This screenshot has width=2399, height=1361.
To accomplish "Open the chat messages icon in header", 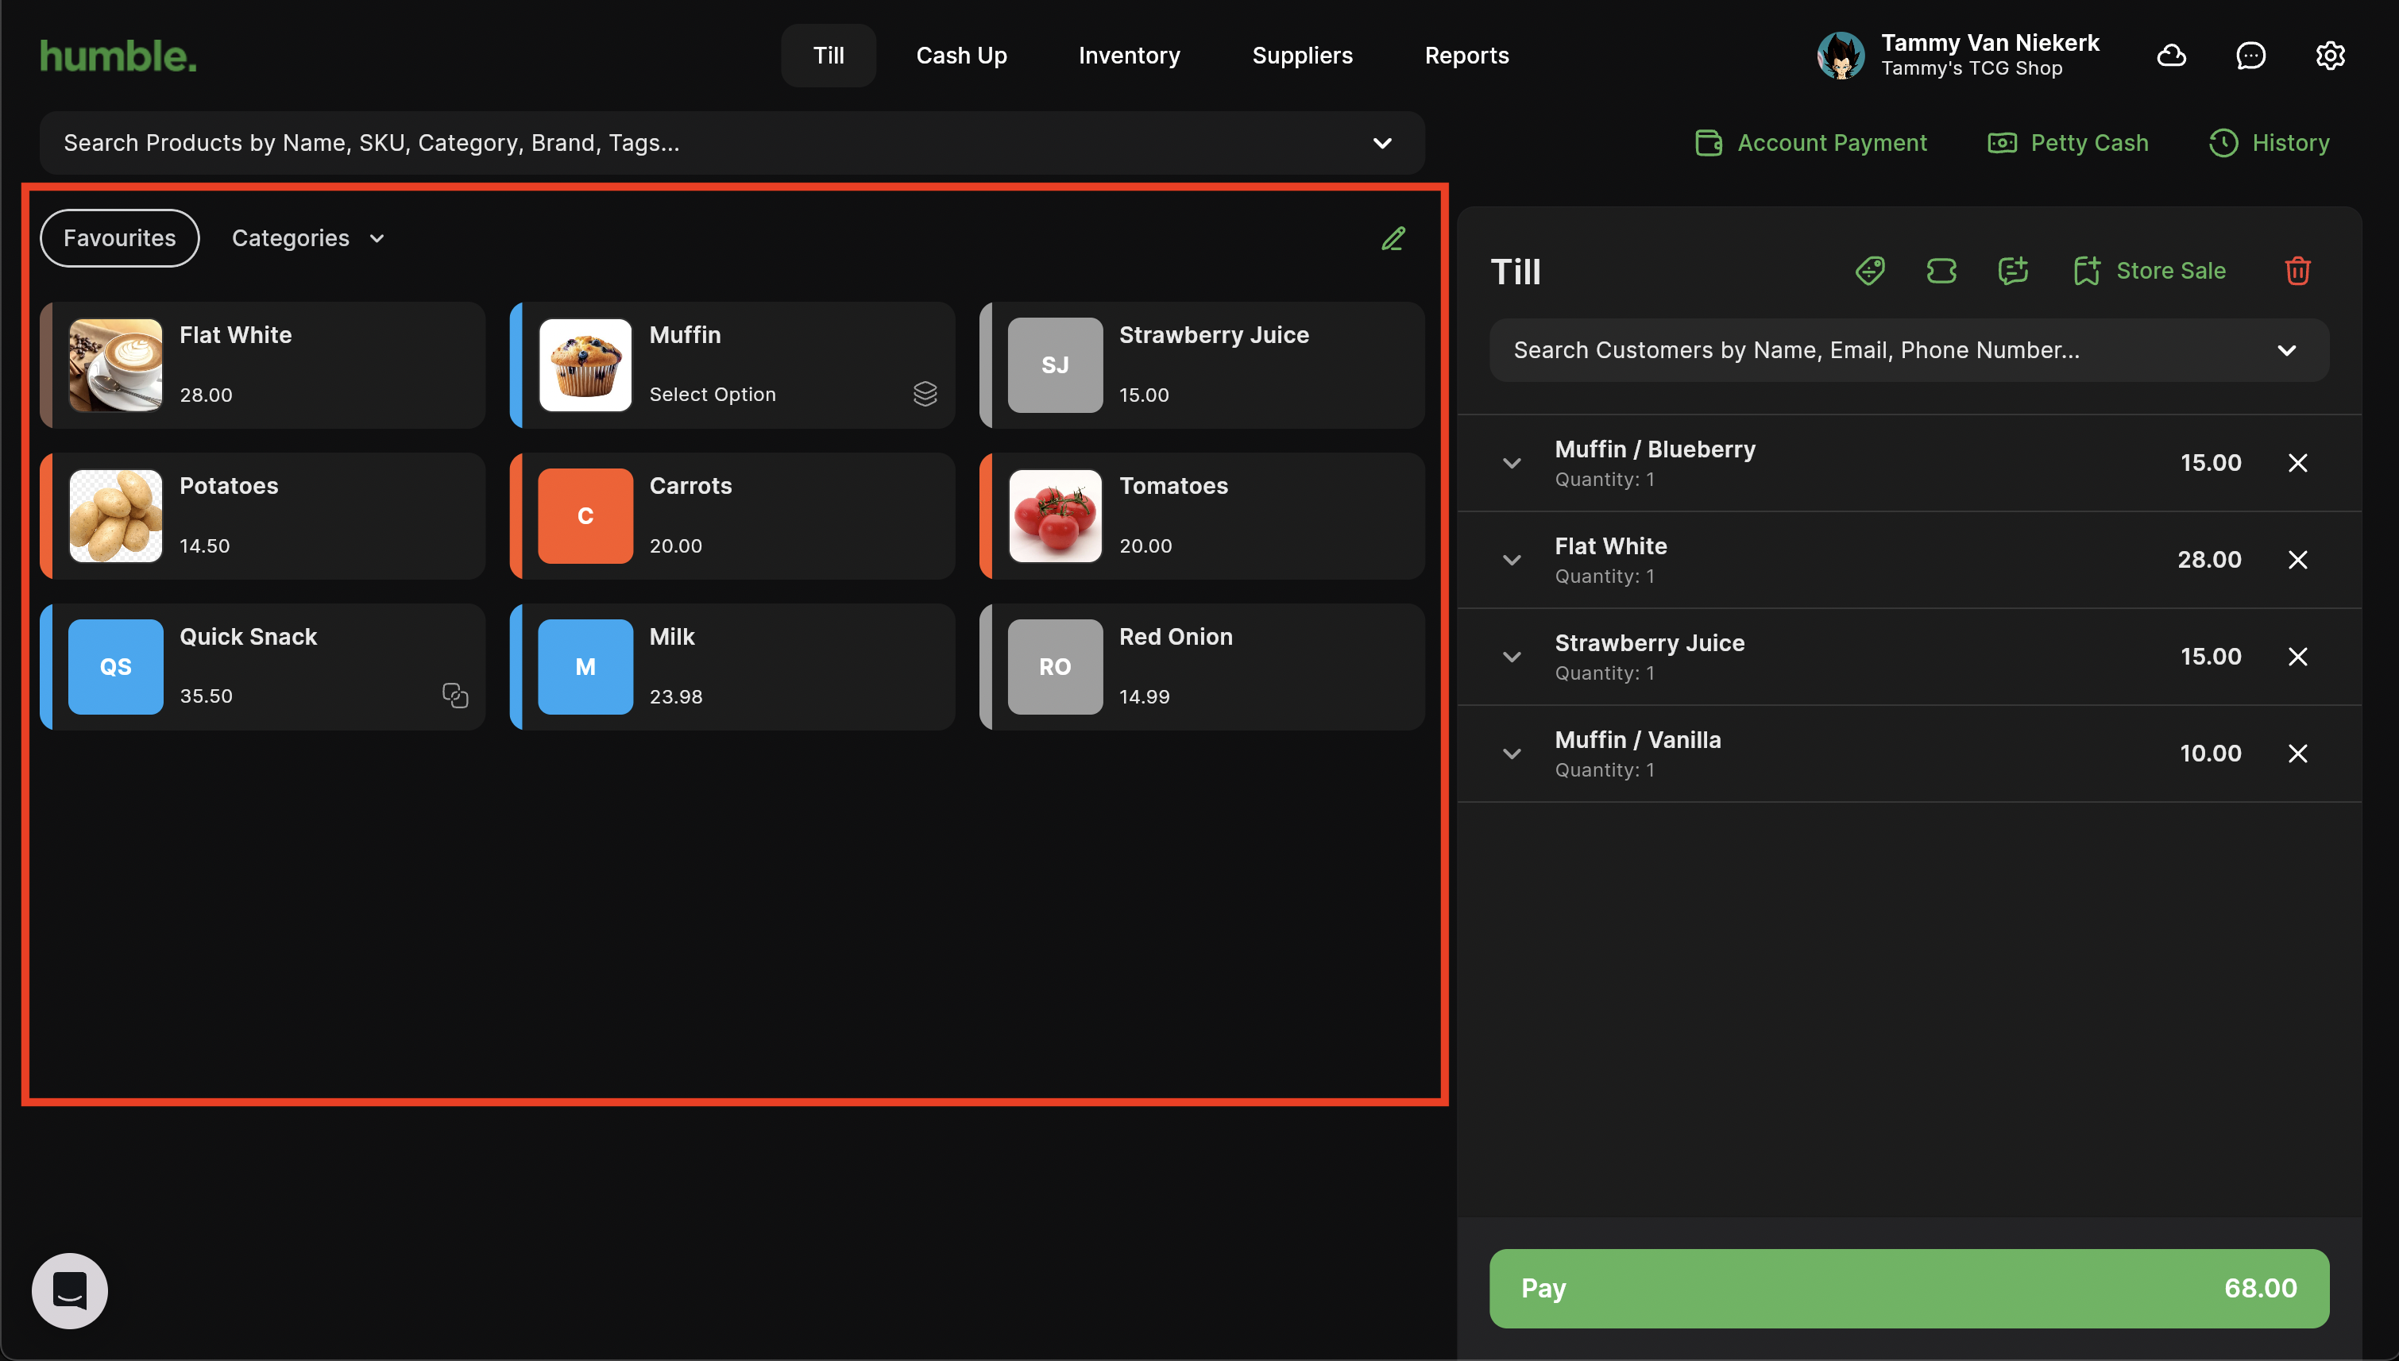I will tap(2250, 56).
